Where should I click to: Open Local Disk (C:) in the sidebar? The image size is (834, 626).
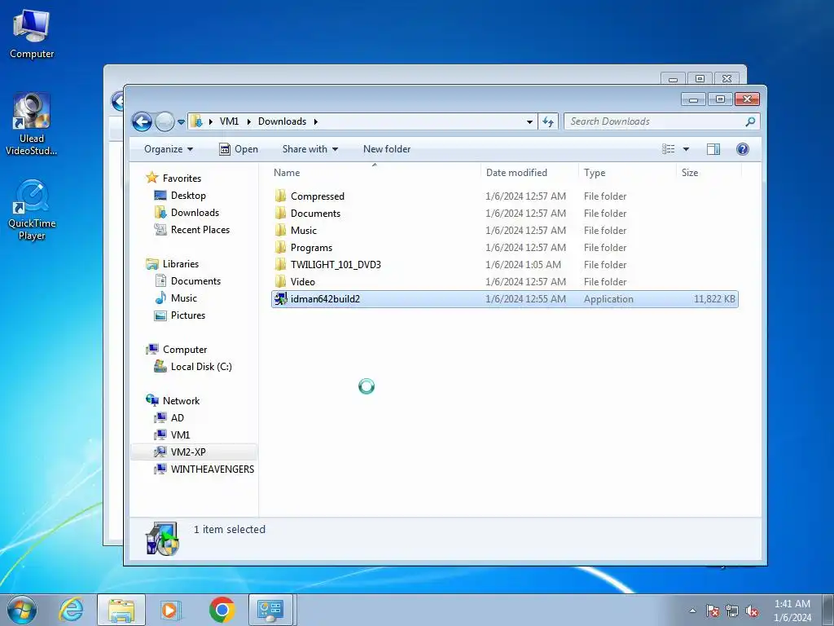pyautogui.click(x=192, y=367)
